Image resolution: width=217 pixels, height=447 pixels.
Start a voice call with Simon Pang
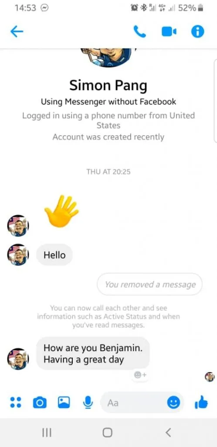(139, 31)
